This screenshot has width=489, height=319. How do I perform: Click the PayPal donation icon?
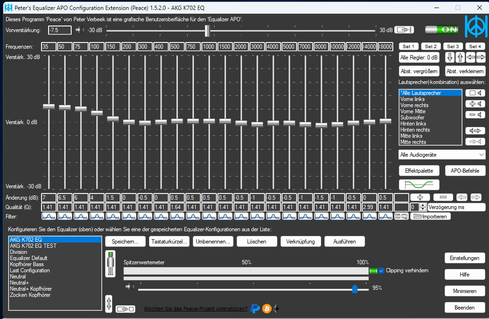(255, 309)
